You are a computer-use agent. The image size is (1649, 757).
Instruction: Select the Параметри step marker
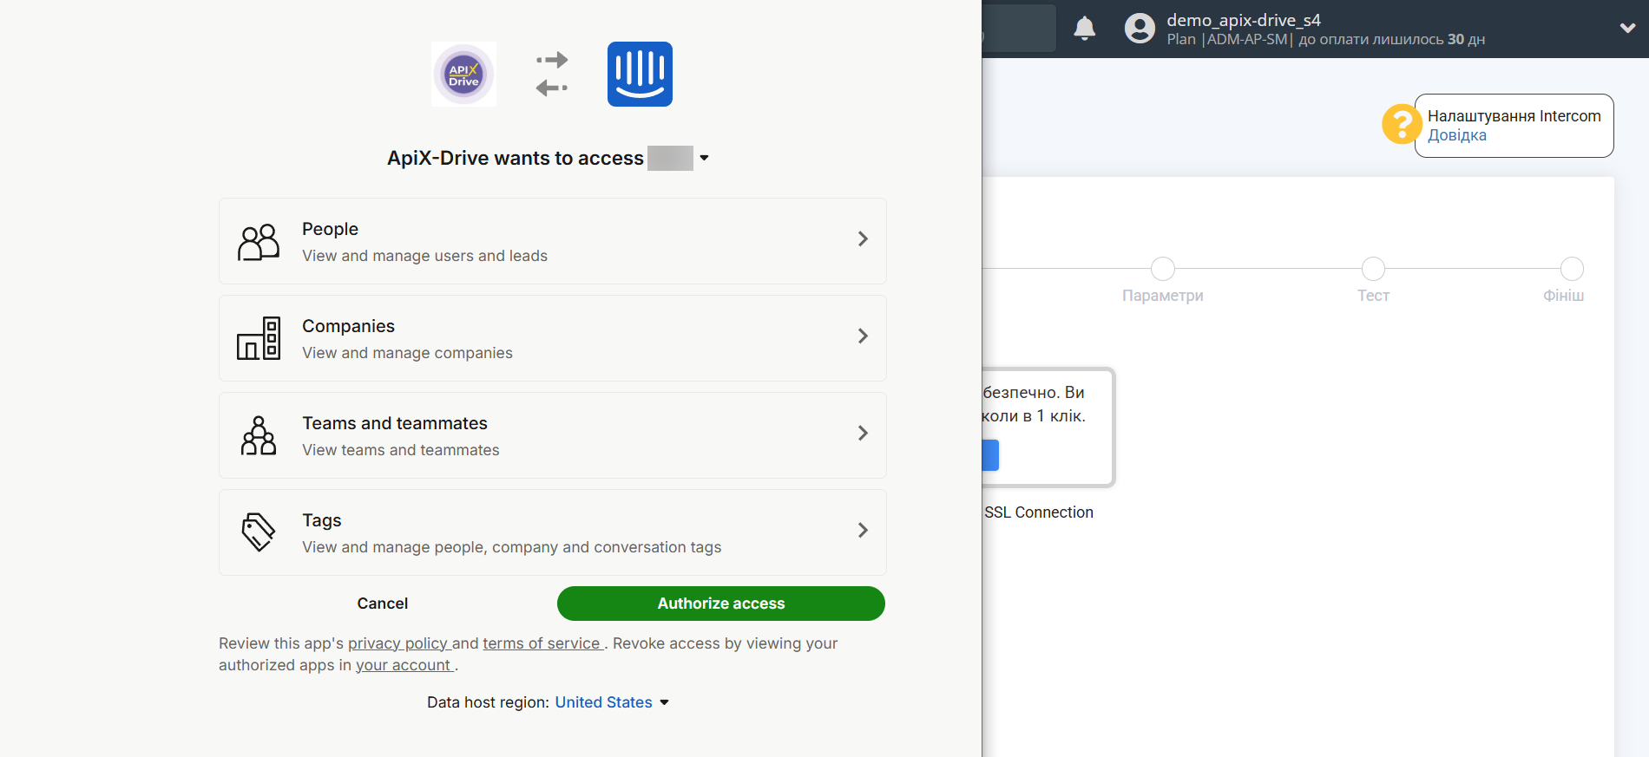coord(1162,269)
